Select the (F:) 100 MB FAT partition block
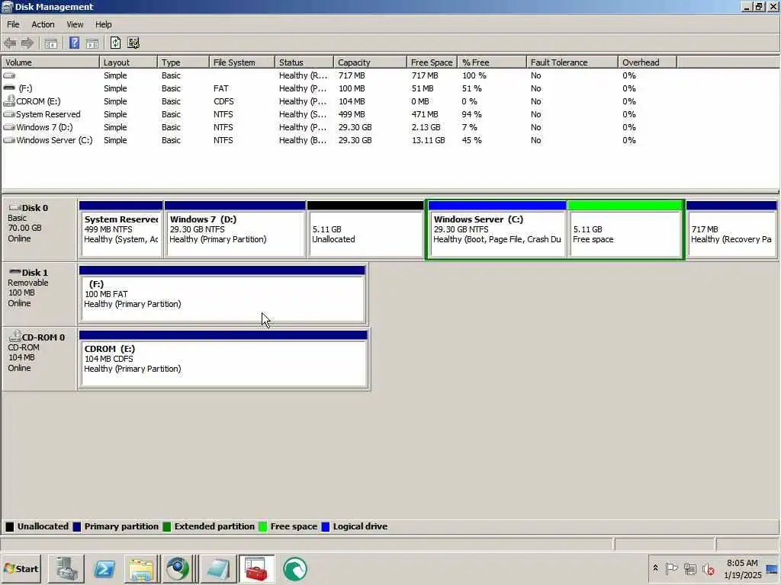The image size is (781, 585). (x=222, y=294)
